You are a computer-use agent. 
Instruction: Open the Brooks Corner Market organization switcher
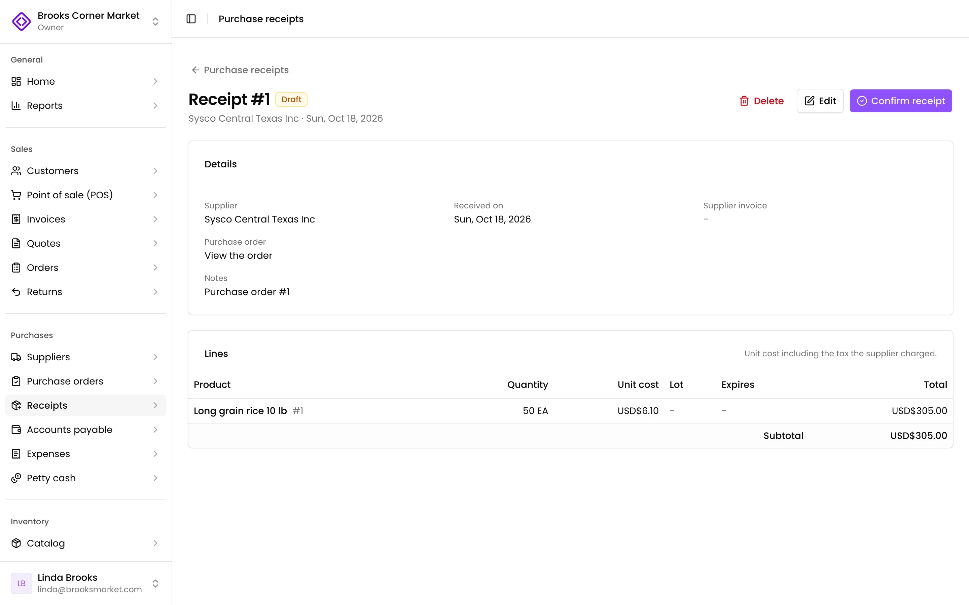click(x=86, y=21)
